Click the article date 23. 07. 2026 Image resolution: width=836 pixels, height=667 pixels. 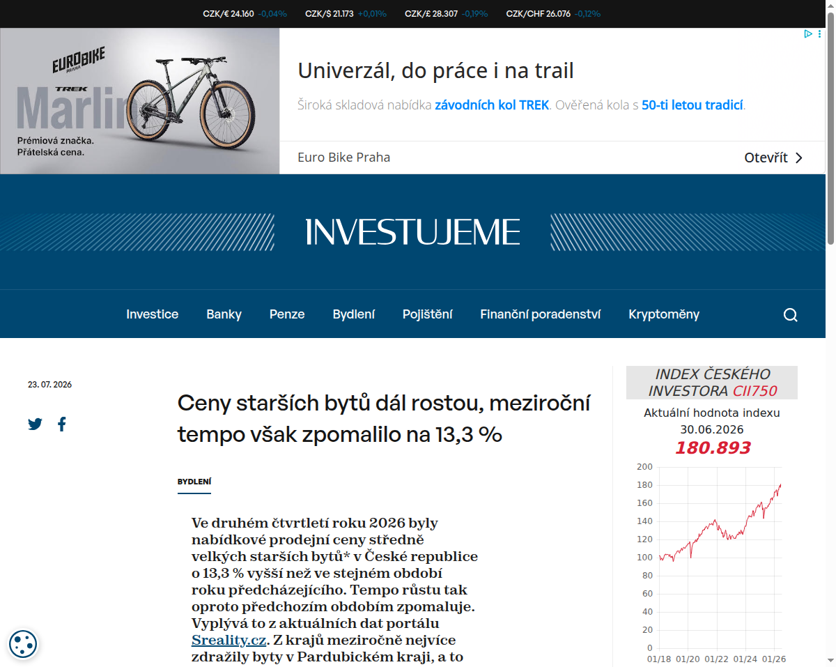49,385
